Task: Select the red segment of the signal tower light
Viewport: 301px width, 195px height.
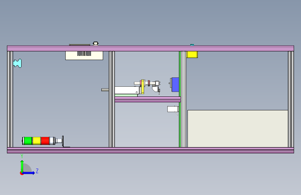Action: pyautogui.click(x=45, y=141)
